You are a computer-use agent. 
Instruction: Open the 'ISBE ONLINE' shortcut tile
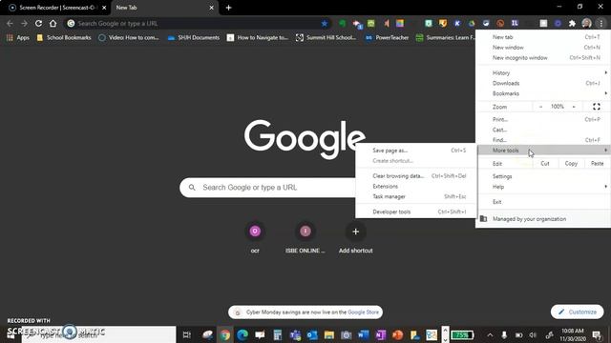[305, 237]
